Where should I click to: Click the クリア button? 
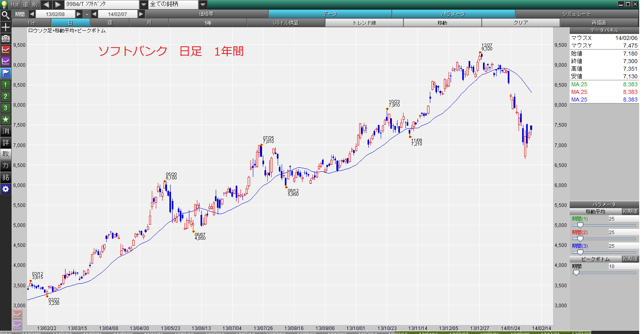click(x=521, y=23)
